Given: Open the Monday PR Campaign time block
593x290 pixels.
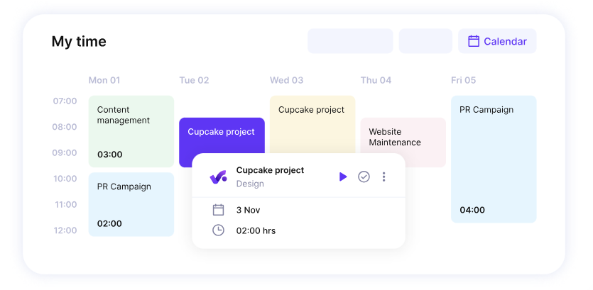Looking at the screenshot, I should 131,204.
